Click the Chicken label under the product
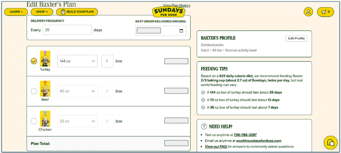Image resolution: width=341 pixels, height=153 pixels. click(45, 130)
